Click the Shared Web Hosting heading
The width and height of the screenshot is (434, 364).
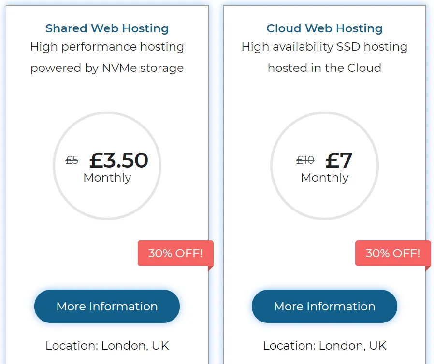tap(107, 28)
